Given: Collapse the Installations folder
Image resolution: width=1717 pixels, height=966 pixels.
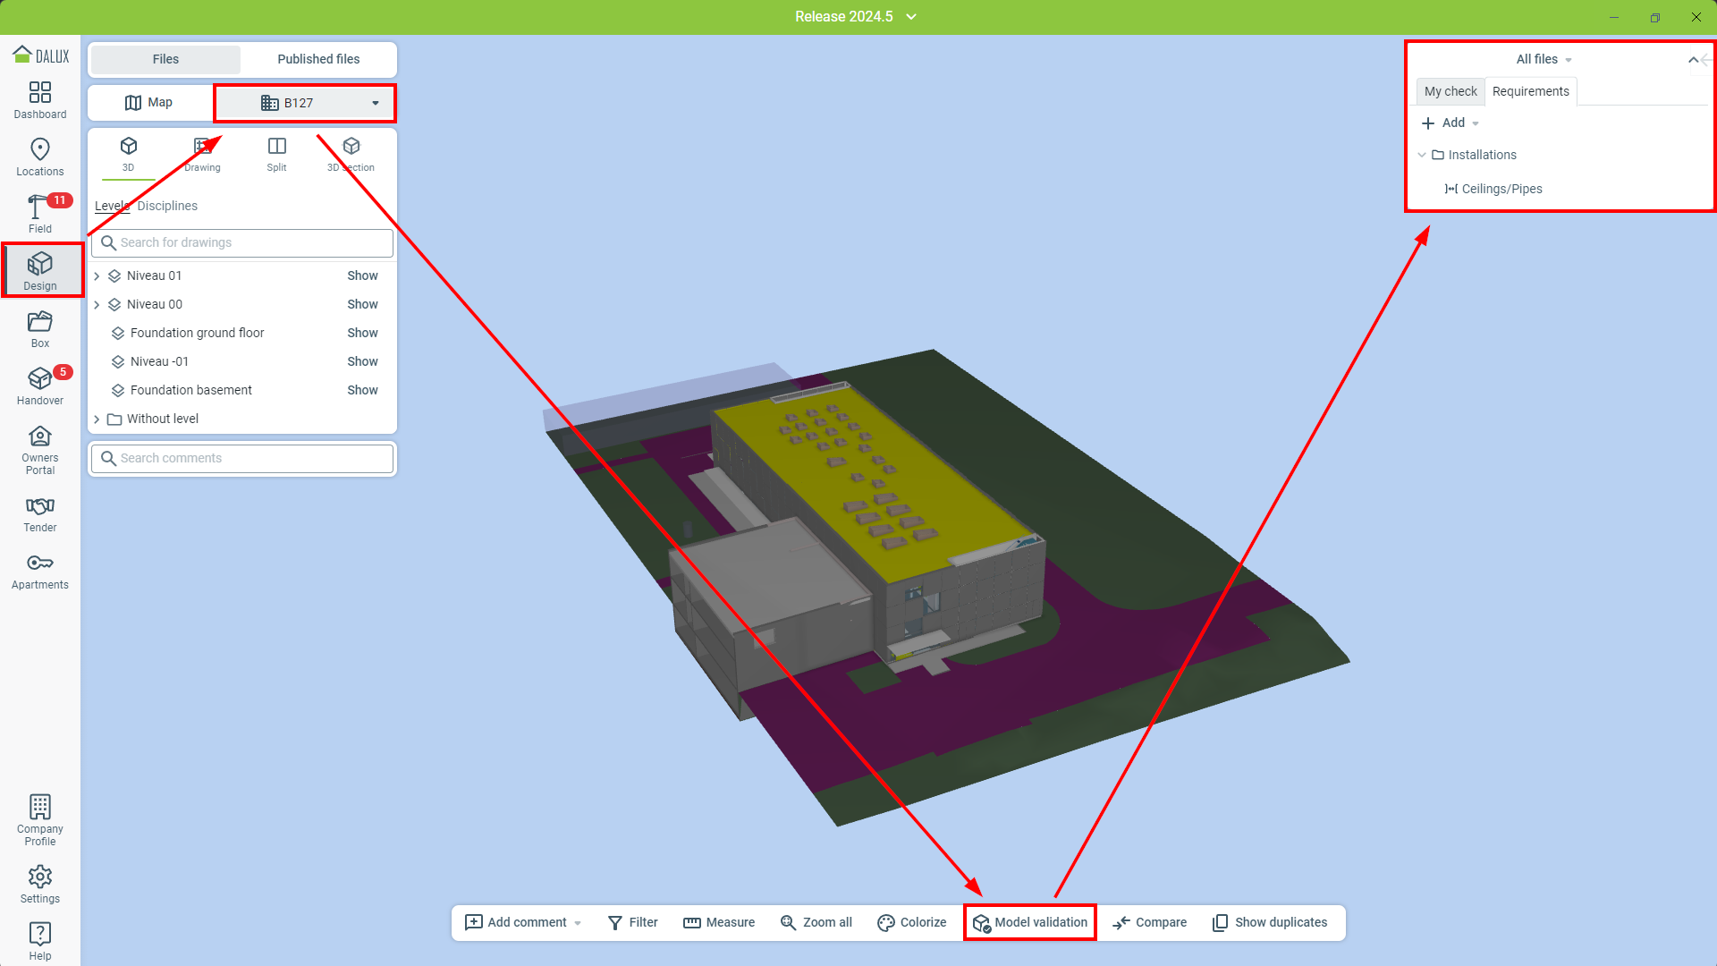Looking at the screenshot, I should click(x=1422, y=155).
